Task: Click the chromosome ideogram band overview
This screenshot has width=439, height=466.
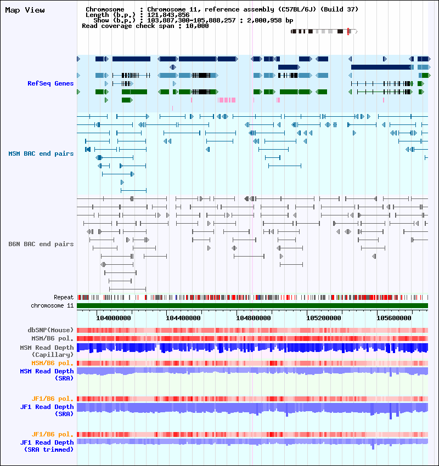Action: 324,31
